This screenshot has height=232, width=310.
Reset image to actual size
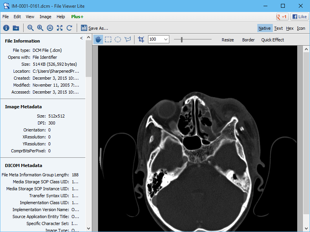pyautogui.click(x=50, y=27)
